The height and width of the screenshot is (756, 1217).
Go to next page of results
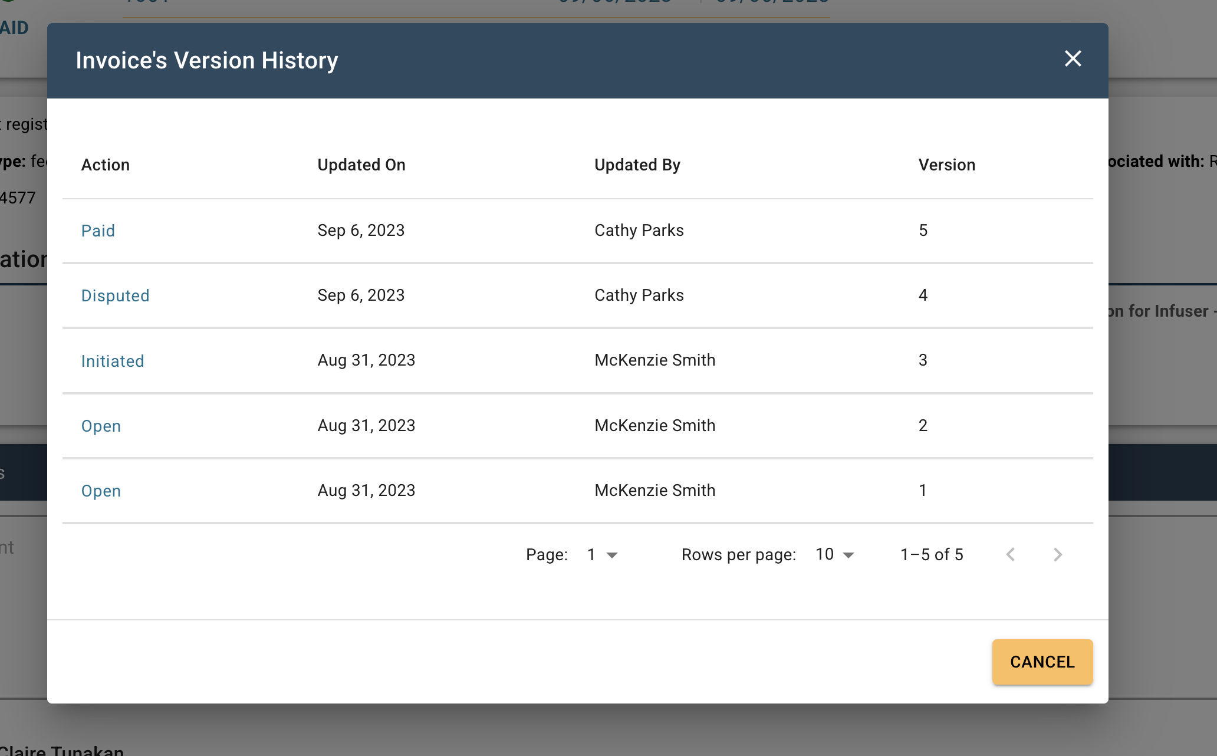(x=1057, y=554)
